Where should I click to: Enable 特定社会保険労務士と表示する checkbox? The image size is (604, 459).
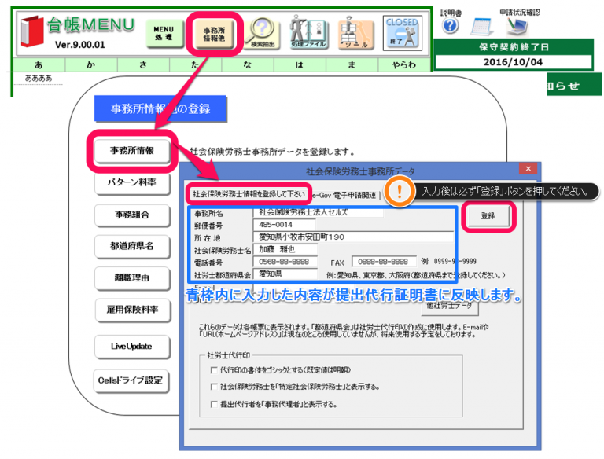point(214,386)
